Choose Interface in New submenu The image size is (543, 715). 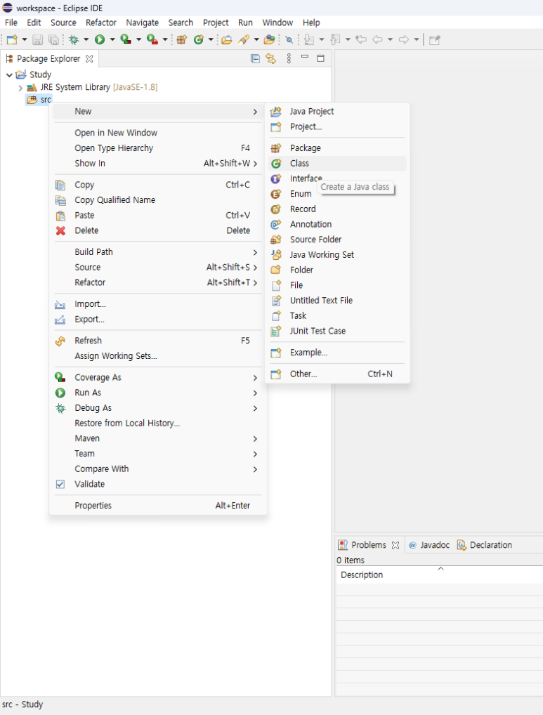pyautogui.click(x=337, y=178)
